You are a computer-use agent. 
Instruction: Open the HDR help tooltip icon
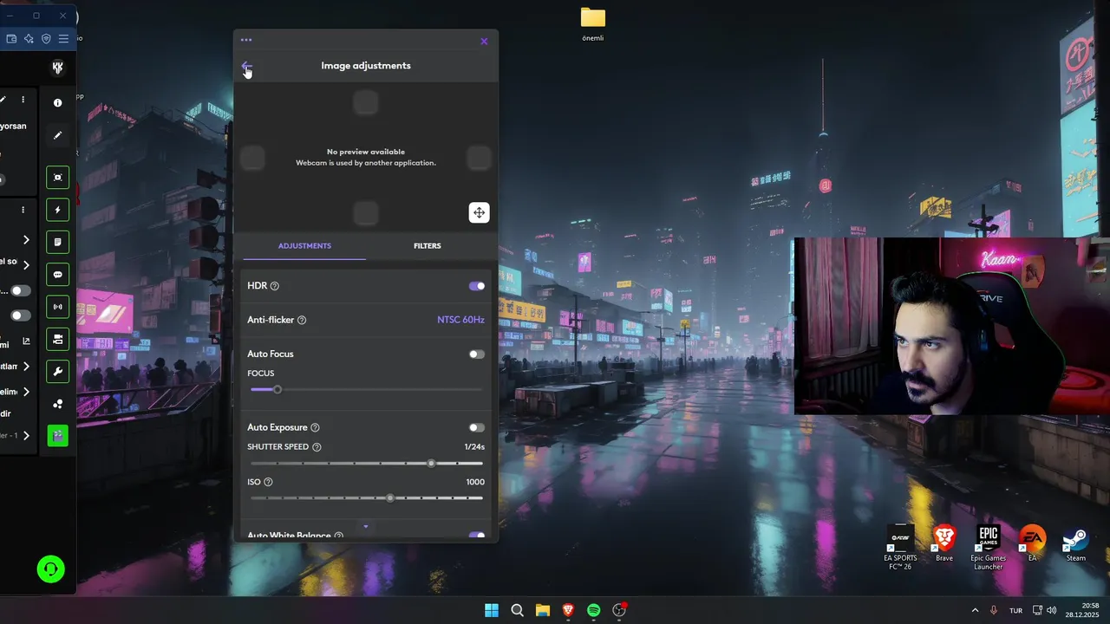point(275,286)
